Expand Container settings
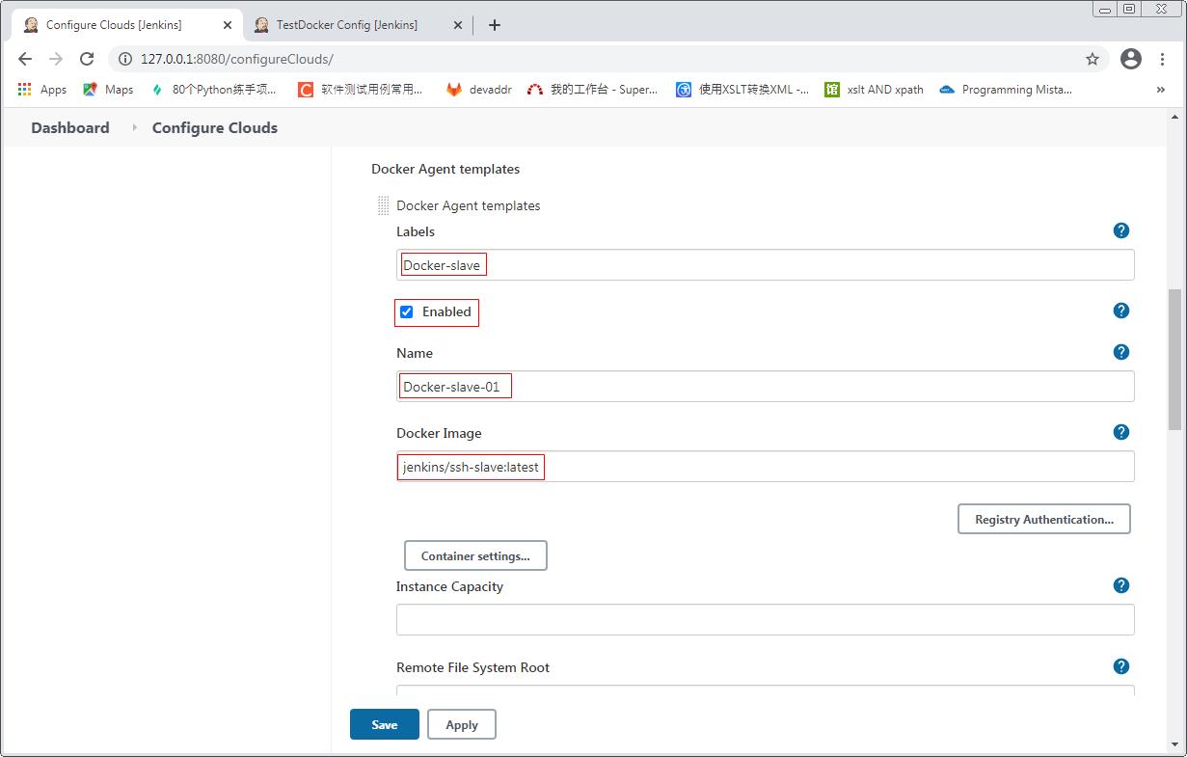The image size is (1187, 757). (475, 555)
